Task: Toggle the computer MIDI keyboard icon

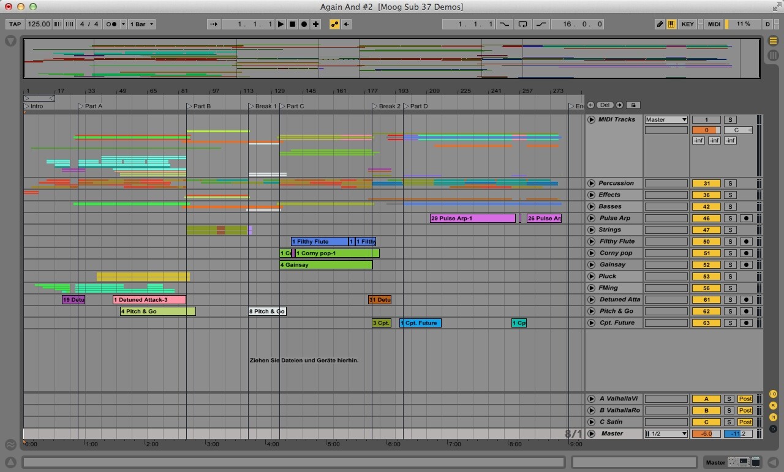Action: coord(671,24)
